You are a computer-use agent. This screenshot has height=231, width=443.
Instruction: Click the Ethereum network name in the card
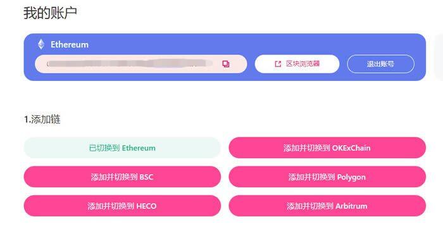pyautogui.click(x=70, y=44)
